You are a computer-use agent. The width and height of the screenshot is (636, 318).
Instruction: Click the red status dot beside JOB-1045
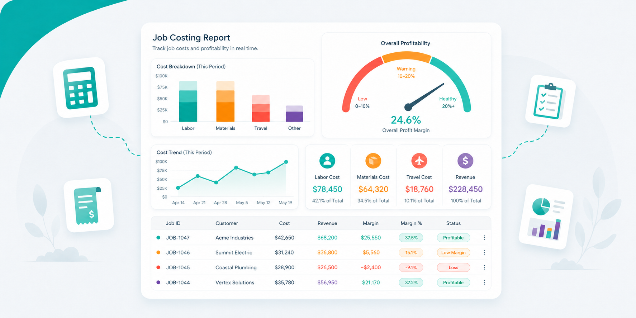tap(158, 267)
